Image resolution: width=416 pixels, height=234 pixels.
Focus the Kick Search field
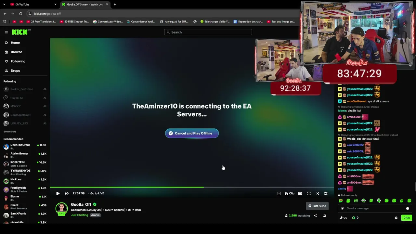[208, 32]
